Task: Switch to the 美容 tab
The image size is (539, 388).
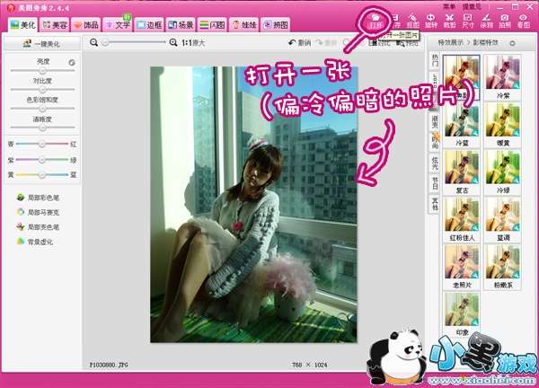Action: coord(54,25)
